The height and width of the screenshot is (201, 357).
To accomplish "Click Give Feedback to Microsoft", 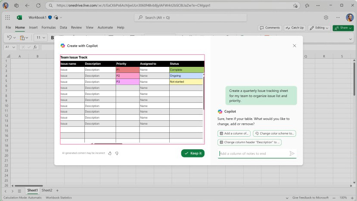I will coord(310,198).
